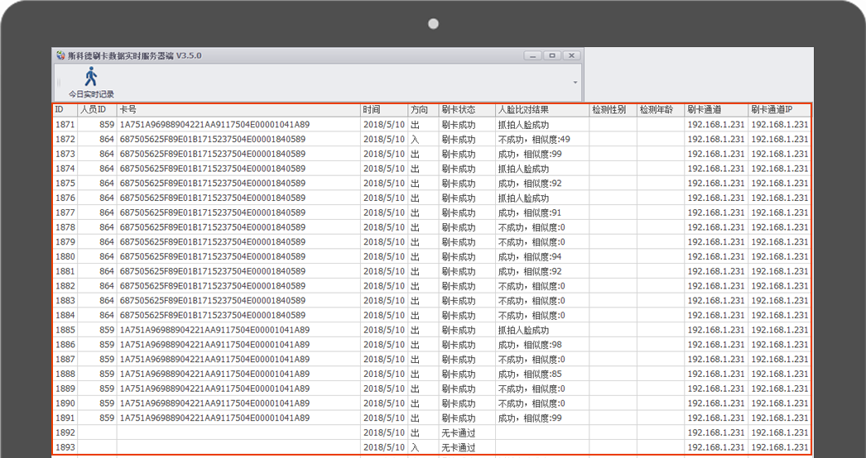Viewport: 866px width, 458px height.
Task: Select the row with ID 1881
Action: (432, 271)
